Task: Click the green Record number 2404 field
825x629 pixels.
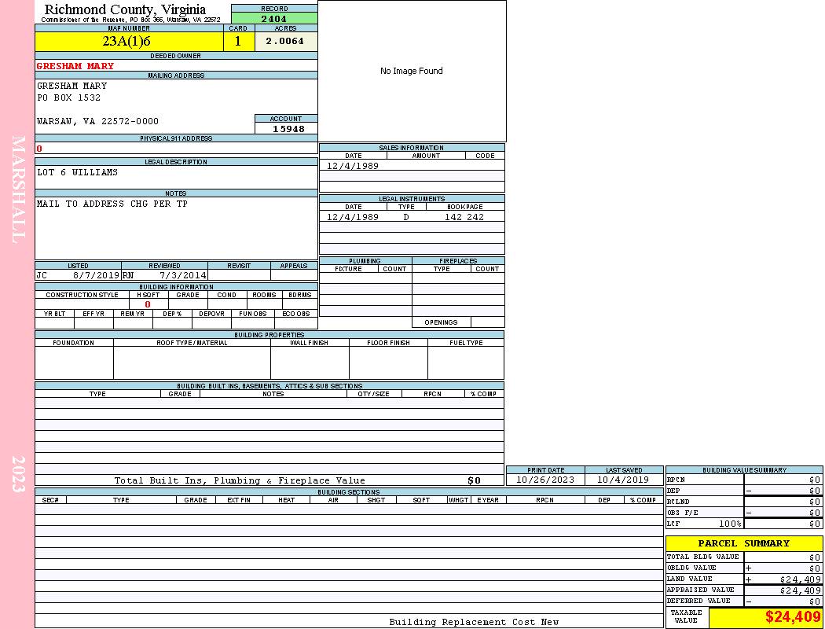Action: 274,19
